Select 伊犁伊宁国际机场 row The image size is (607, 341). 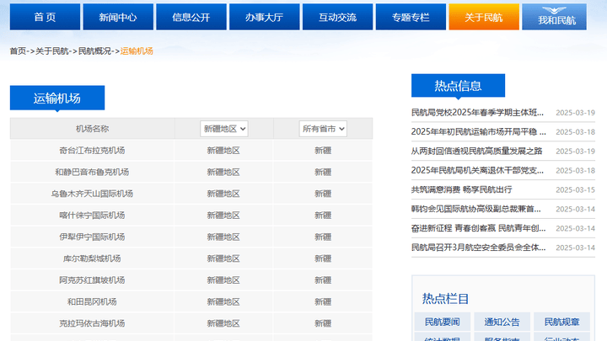92,237
